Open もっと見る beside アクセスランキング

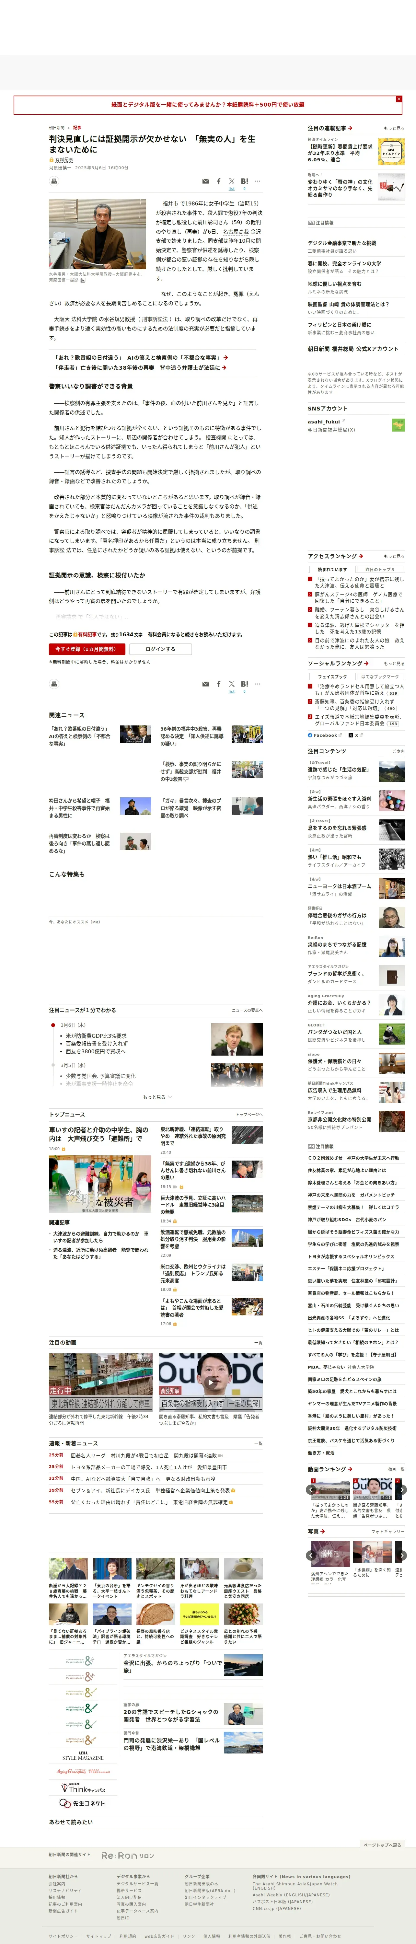coord(394,557)
